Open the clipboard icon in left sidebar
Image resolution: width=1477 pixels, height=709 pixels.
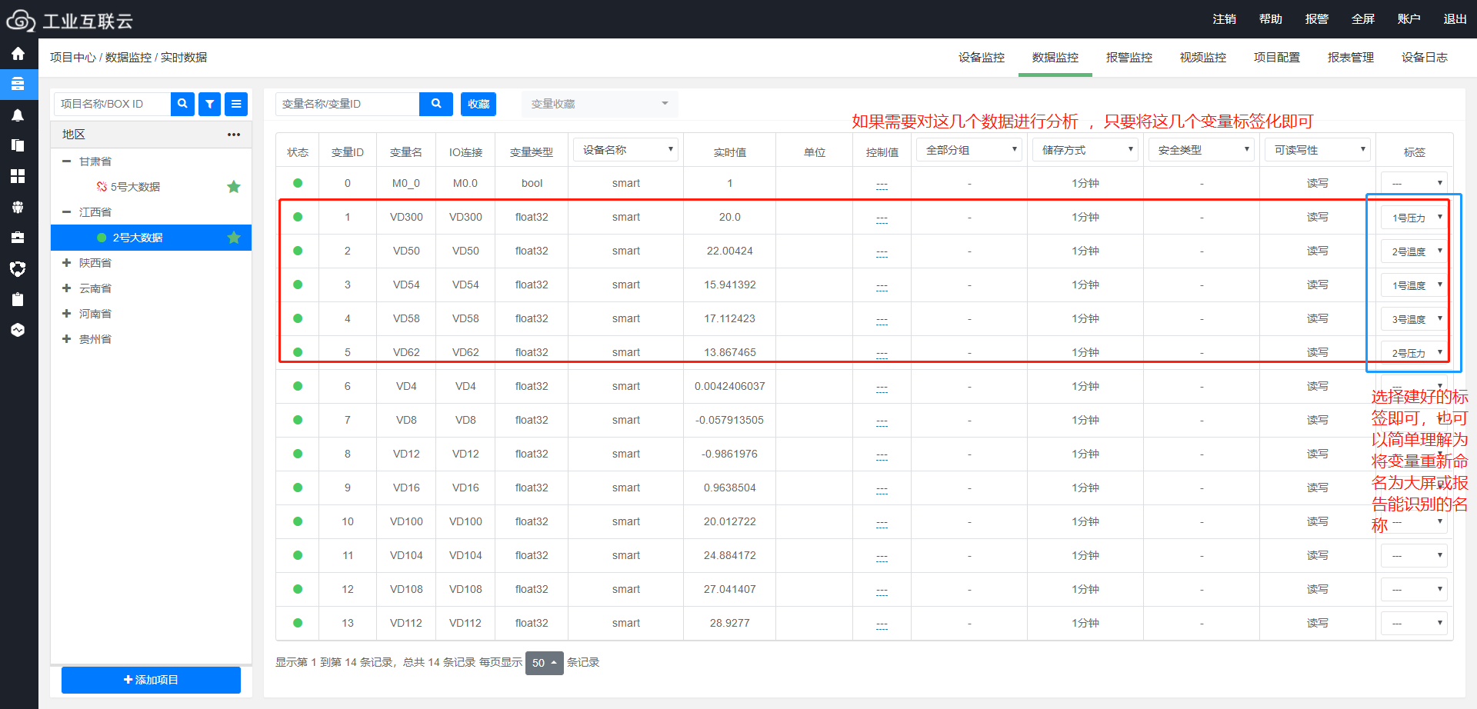[x=18, y=299]
